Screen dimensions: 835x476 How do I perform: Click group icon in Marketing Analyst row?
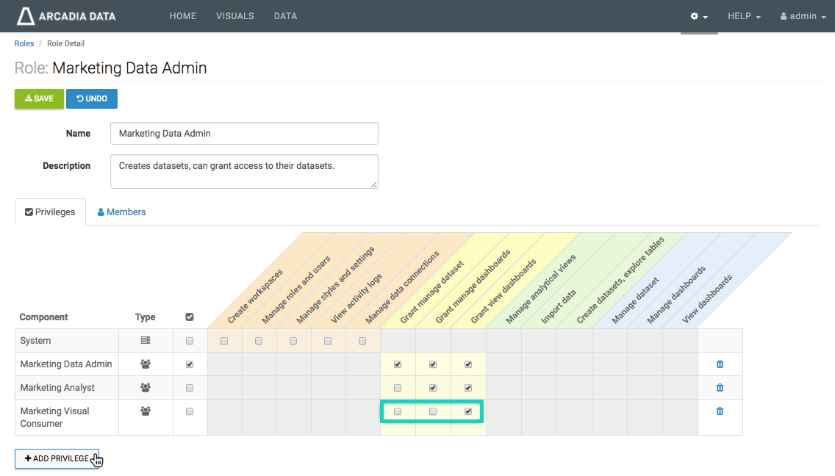(x=146, y=388)
